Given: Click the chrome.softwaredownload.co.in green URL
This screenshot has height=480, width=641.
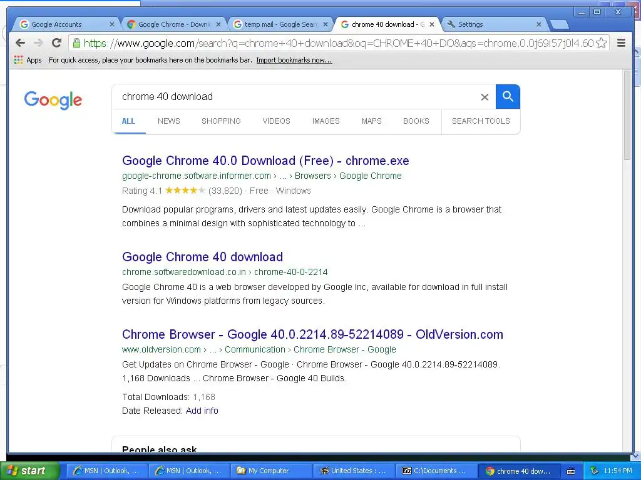Looking at the screenshot, I should click(x=184, y=272).
